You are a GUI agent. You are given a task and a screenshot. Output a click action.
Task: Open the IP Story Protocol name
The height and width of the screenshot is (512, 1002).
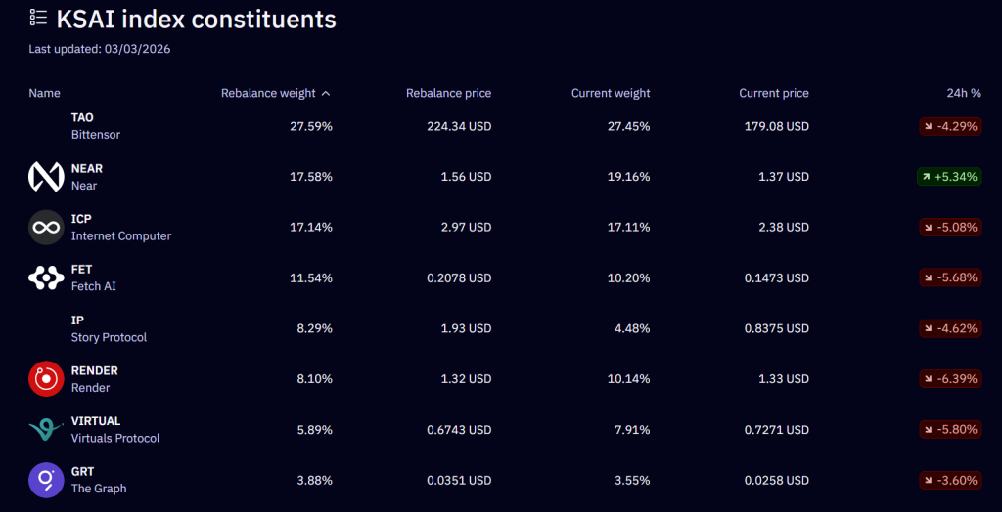tap(109, 329)
